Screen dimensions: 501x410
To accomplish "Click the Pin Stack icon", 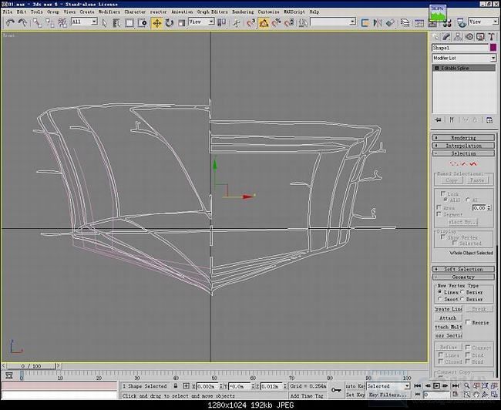I will tap(438, 119).
